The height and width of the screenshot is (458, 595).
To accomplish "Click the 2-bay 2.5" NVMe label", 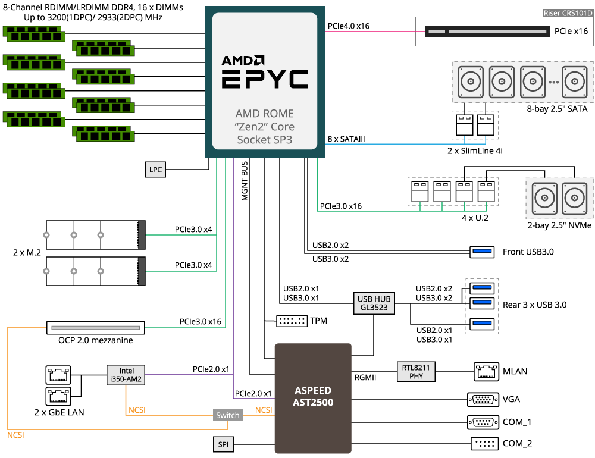I will [559, 225].
